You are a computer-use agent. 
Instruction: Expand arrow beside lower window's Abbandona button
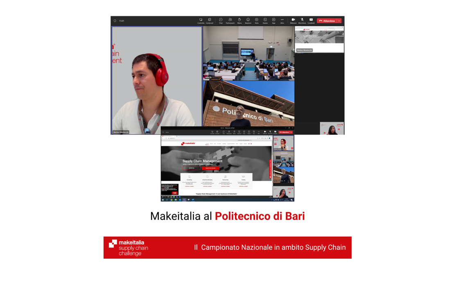click(291, 132)
